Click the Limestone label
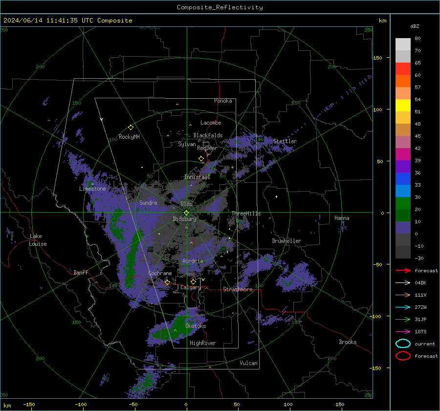 92,189
